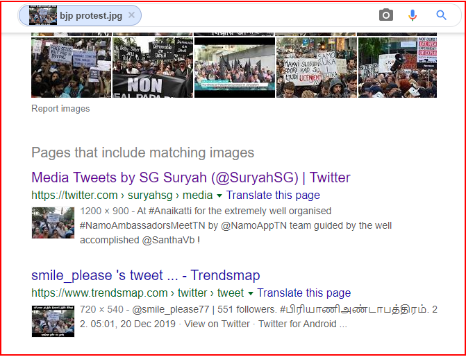
Task: Click the 'Pages that include matching images' heading
Action: [142, 153]
